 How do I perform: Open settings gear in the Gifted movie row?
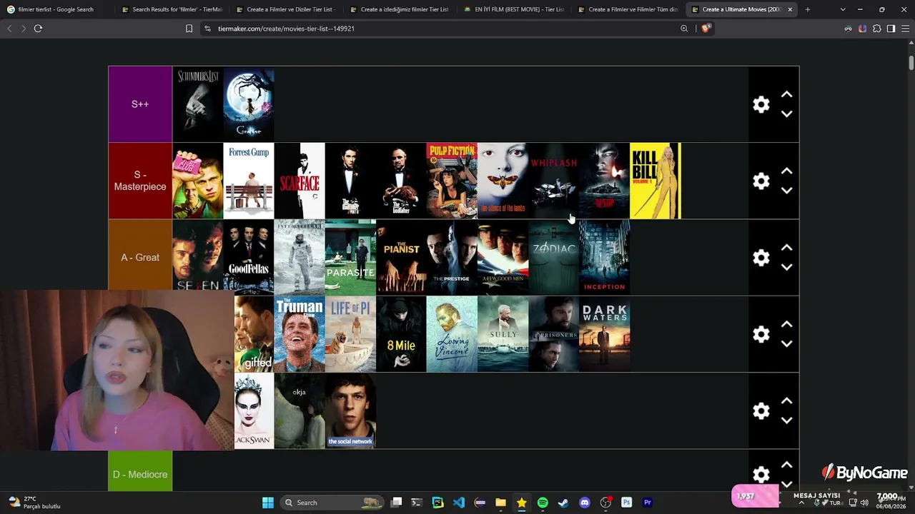coord(761,334)
